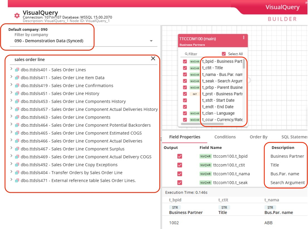
Task: Click the table icon for dbo.ttdsls466
Action: pos(17,141)
